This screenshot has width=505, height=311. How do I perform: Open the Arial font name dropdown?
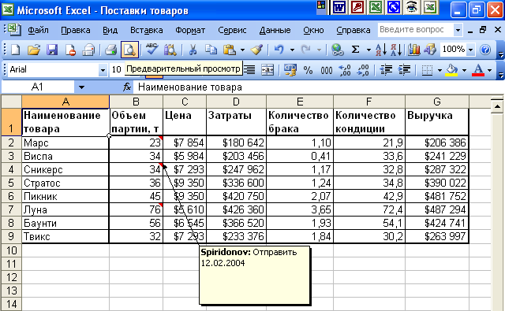coord(103,70)
